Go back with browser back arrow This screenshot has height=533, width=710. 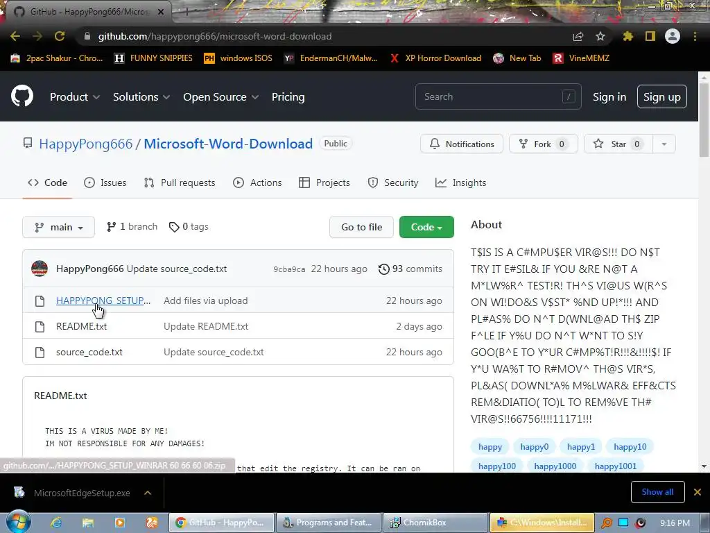click(15, 36)
